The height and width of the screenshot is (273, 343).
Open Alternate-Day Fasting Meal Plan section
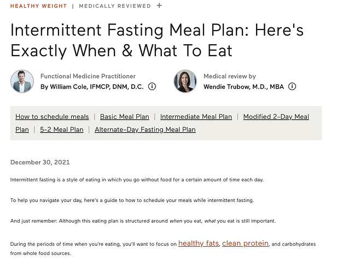click(145, 129)
